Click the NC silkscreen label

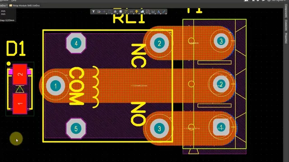coord(139,56)
